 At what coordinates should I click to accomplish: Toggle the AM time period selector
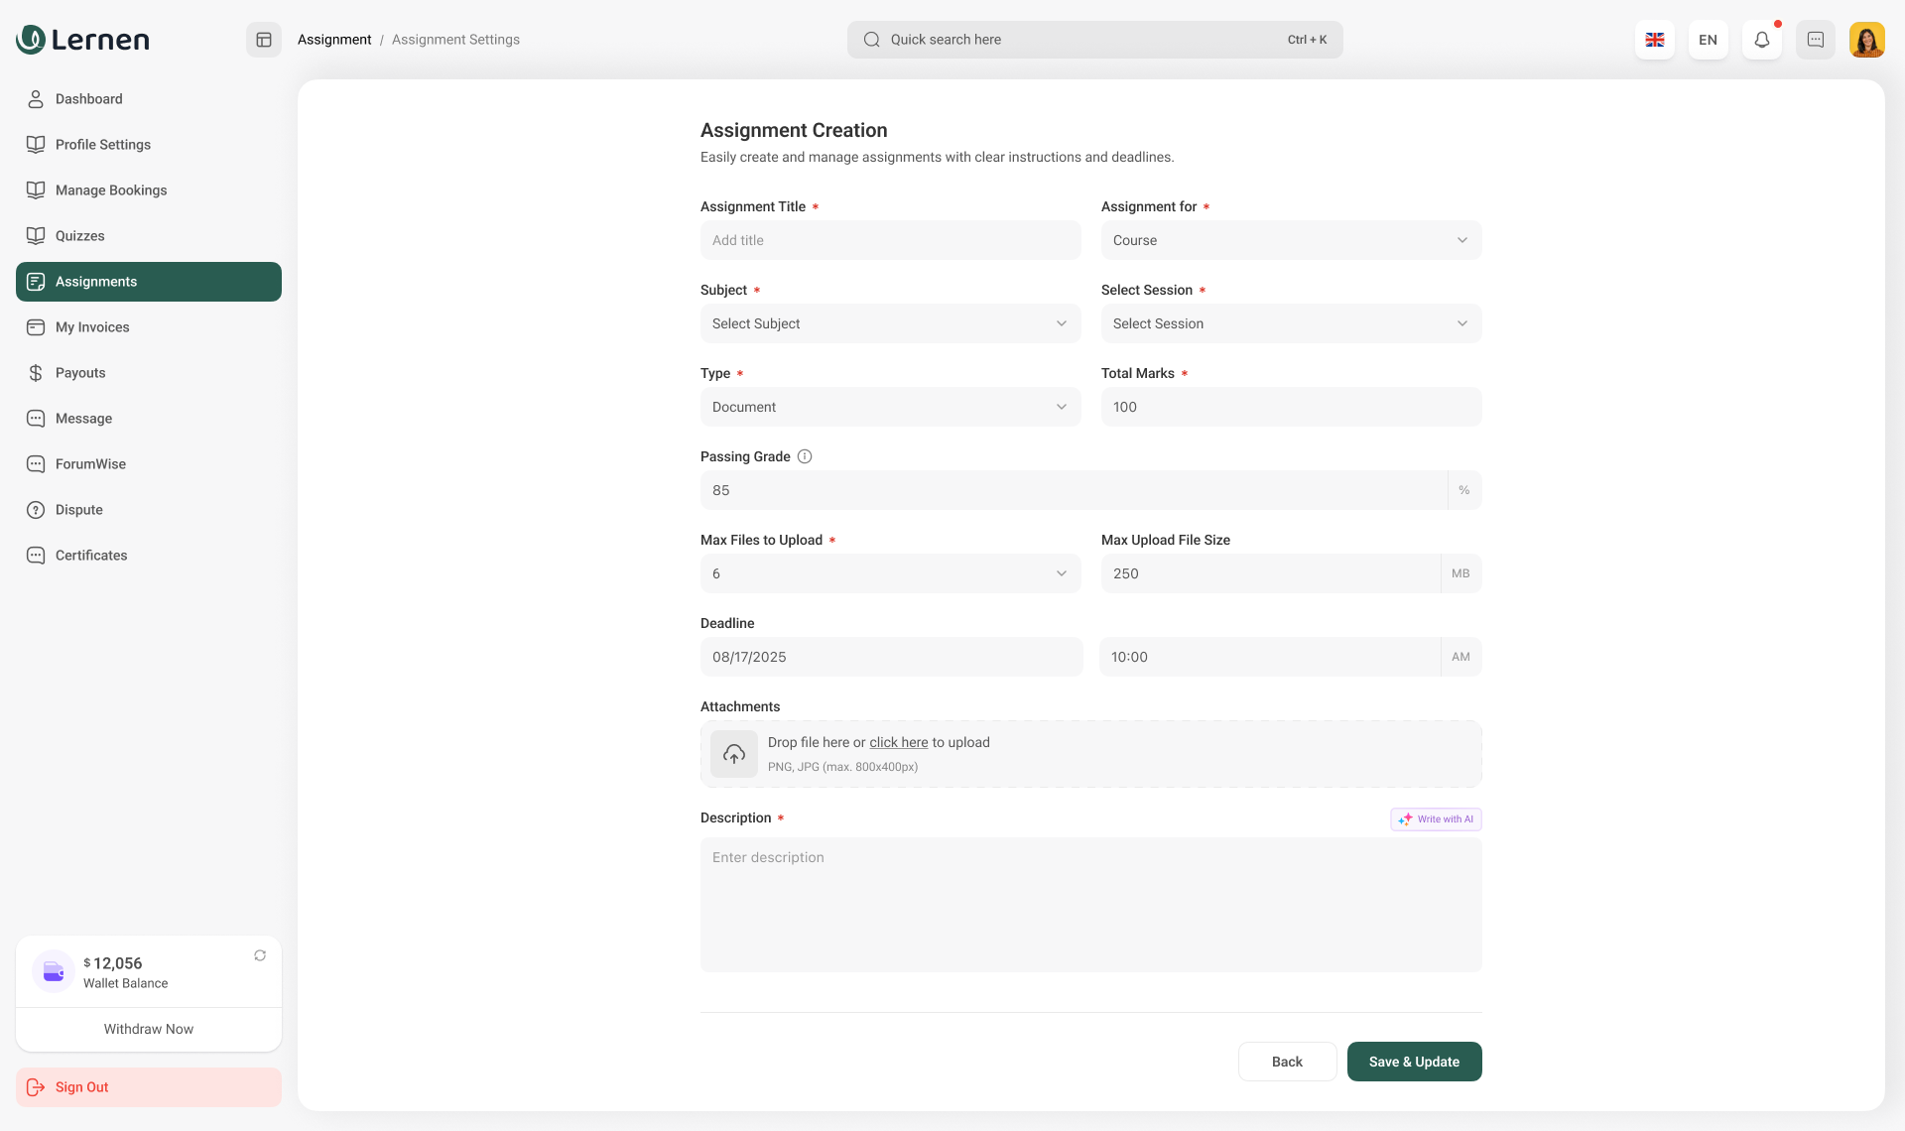(x=1460, y=657)
